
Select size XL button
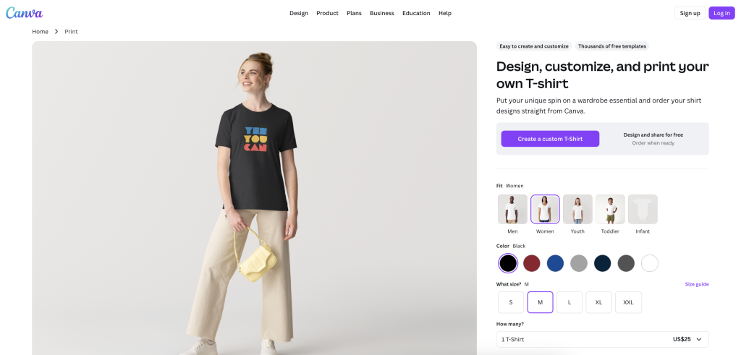point(598,302)
